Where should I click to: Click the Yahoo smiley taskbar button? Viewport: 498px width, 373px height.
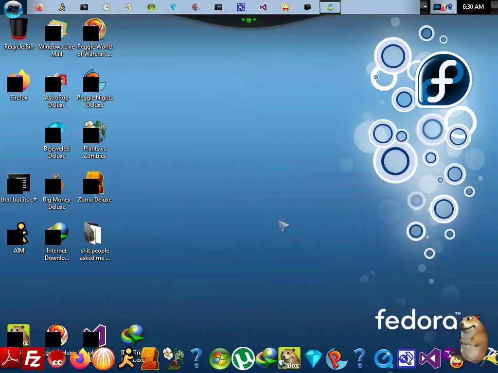pyautogui.click(x=285, y=7)
